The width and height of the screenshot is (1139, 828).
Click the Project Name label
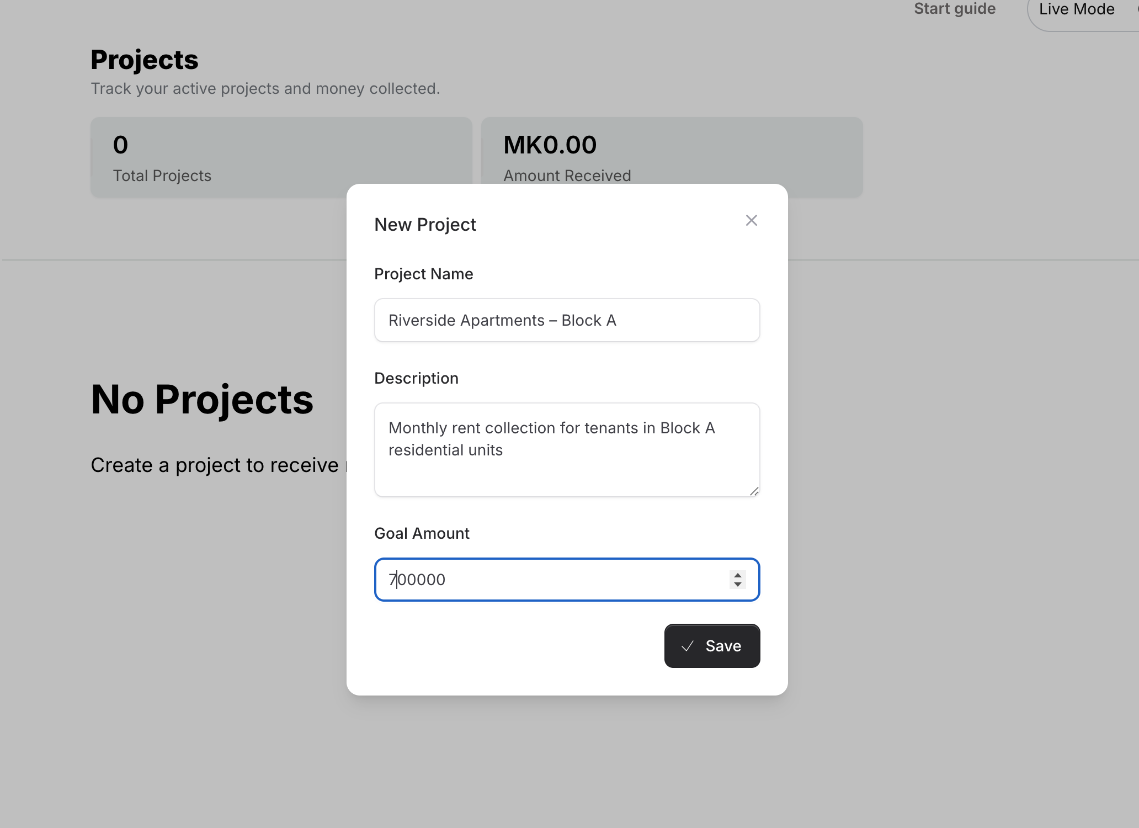tap(423, 274)
